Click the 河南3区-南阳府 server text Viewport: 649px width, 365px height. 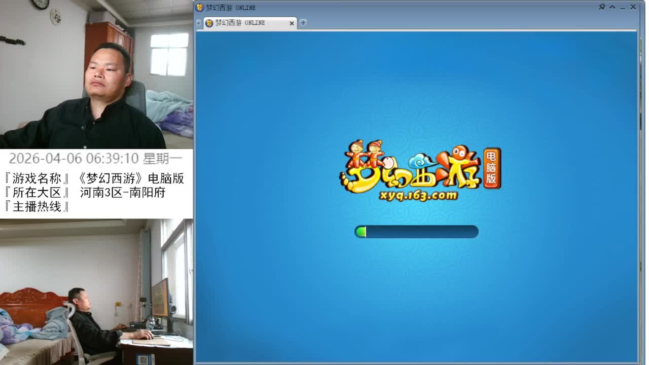point(123,193)
